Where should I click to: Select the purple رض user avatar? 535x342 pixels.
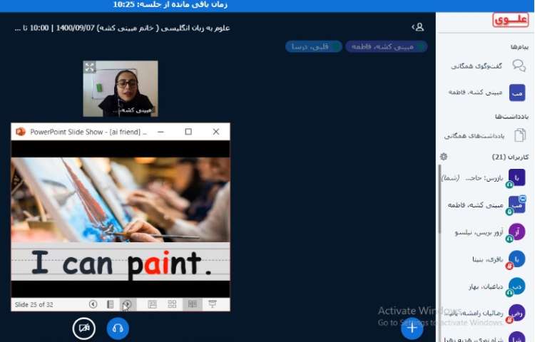(x=517, y=313)
